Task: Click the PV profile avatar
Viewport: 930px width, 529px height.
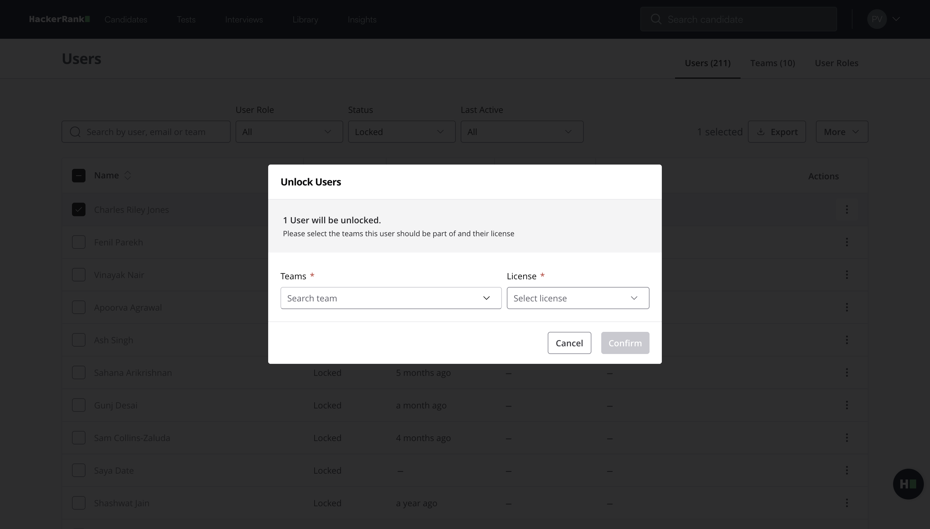Action: [x=876, y=19]
